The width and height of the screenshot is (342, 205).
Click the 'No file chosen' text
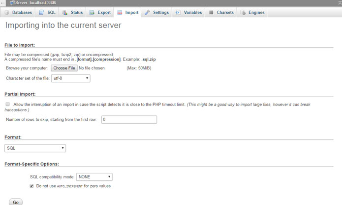[x=92, y=68]
